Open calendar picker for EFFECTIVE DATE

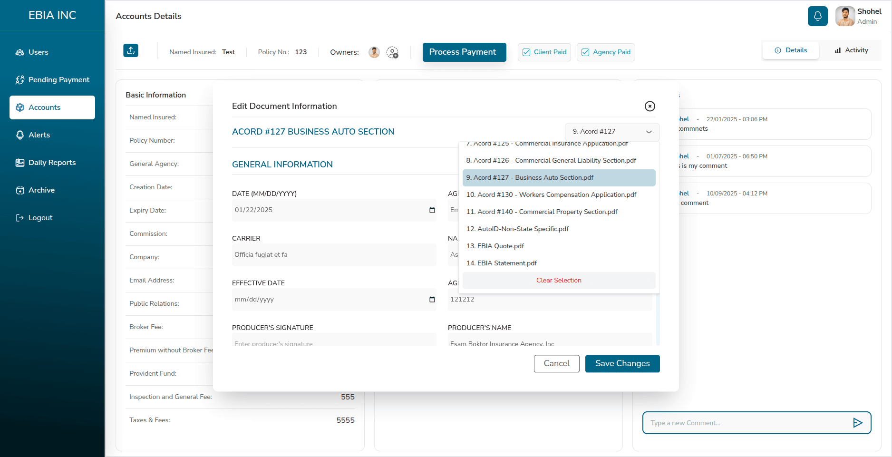[432, 300]
